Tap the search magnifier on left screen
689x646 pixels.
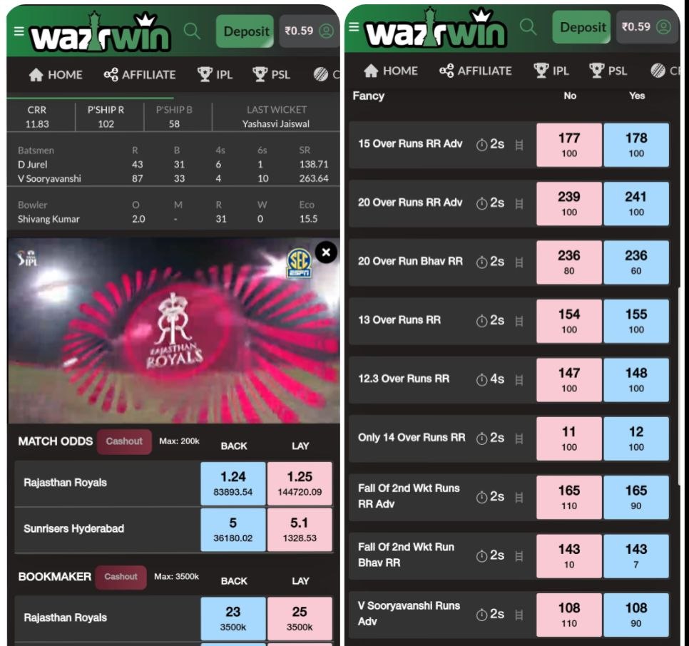coord(192,31)
